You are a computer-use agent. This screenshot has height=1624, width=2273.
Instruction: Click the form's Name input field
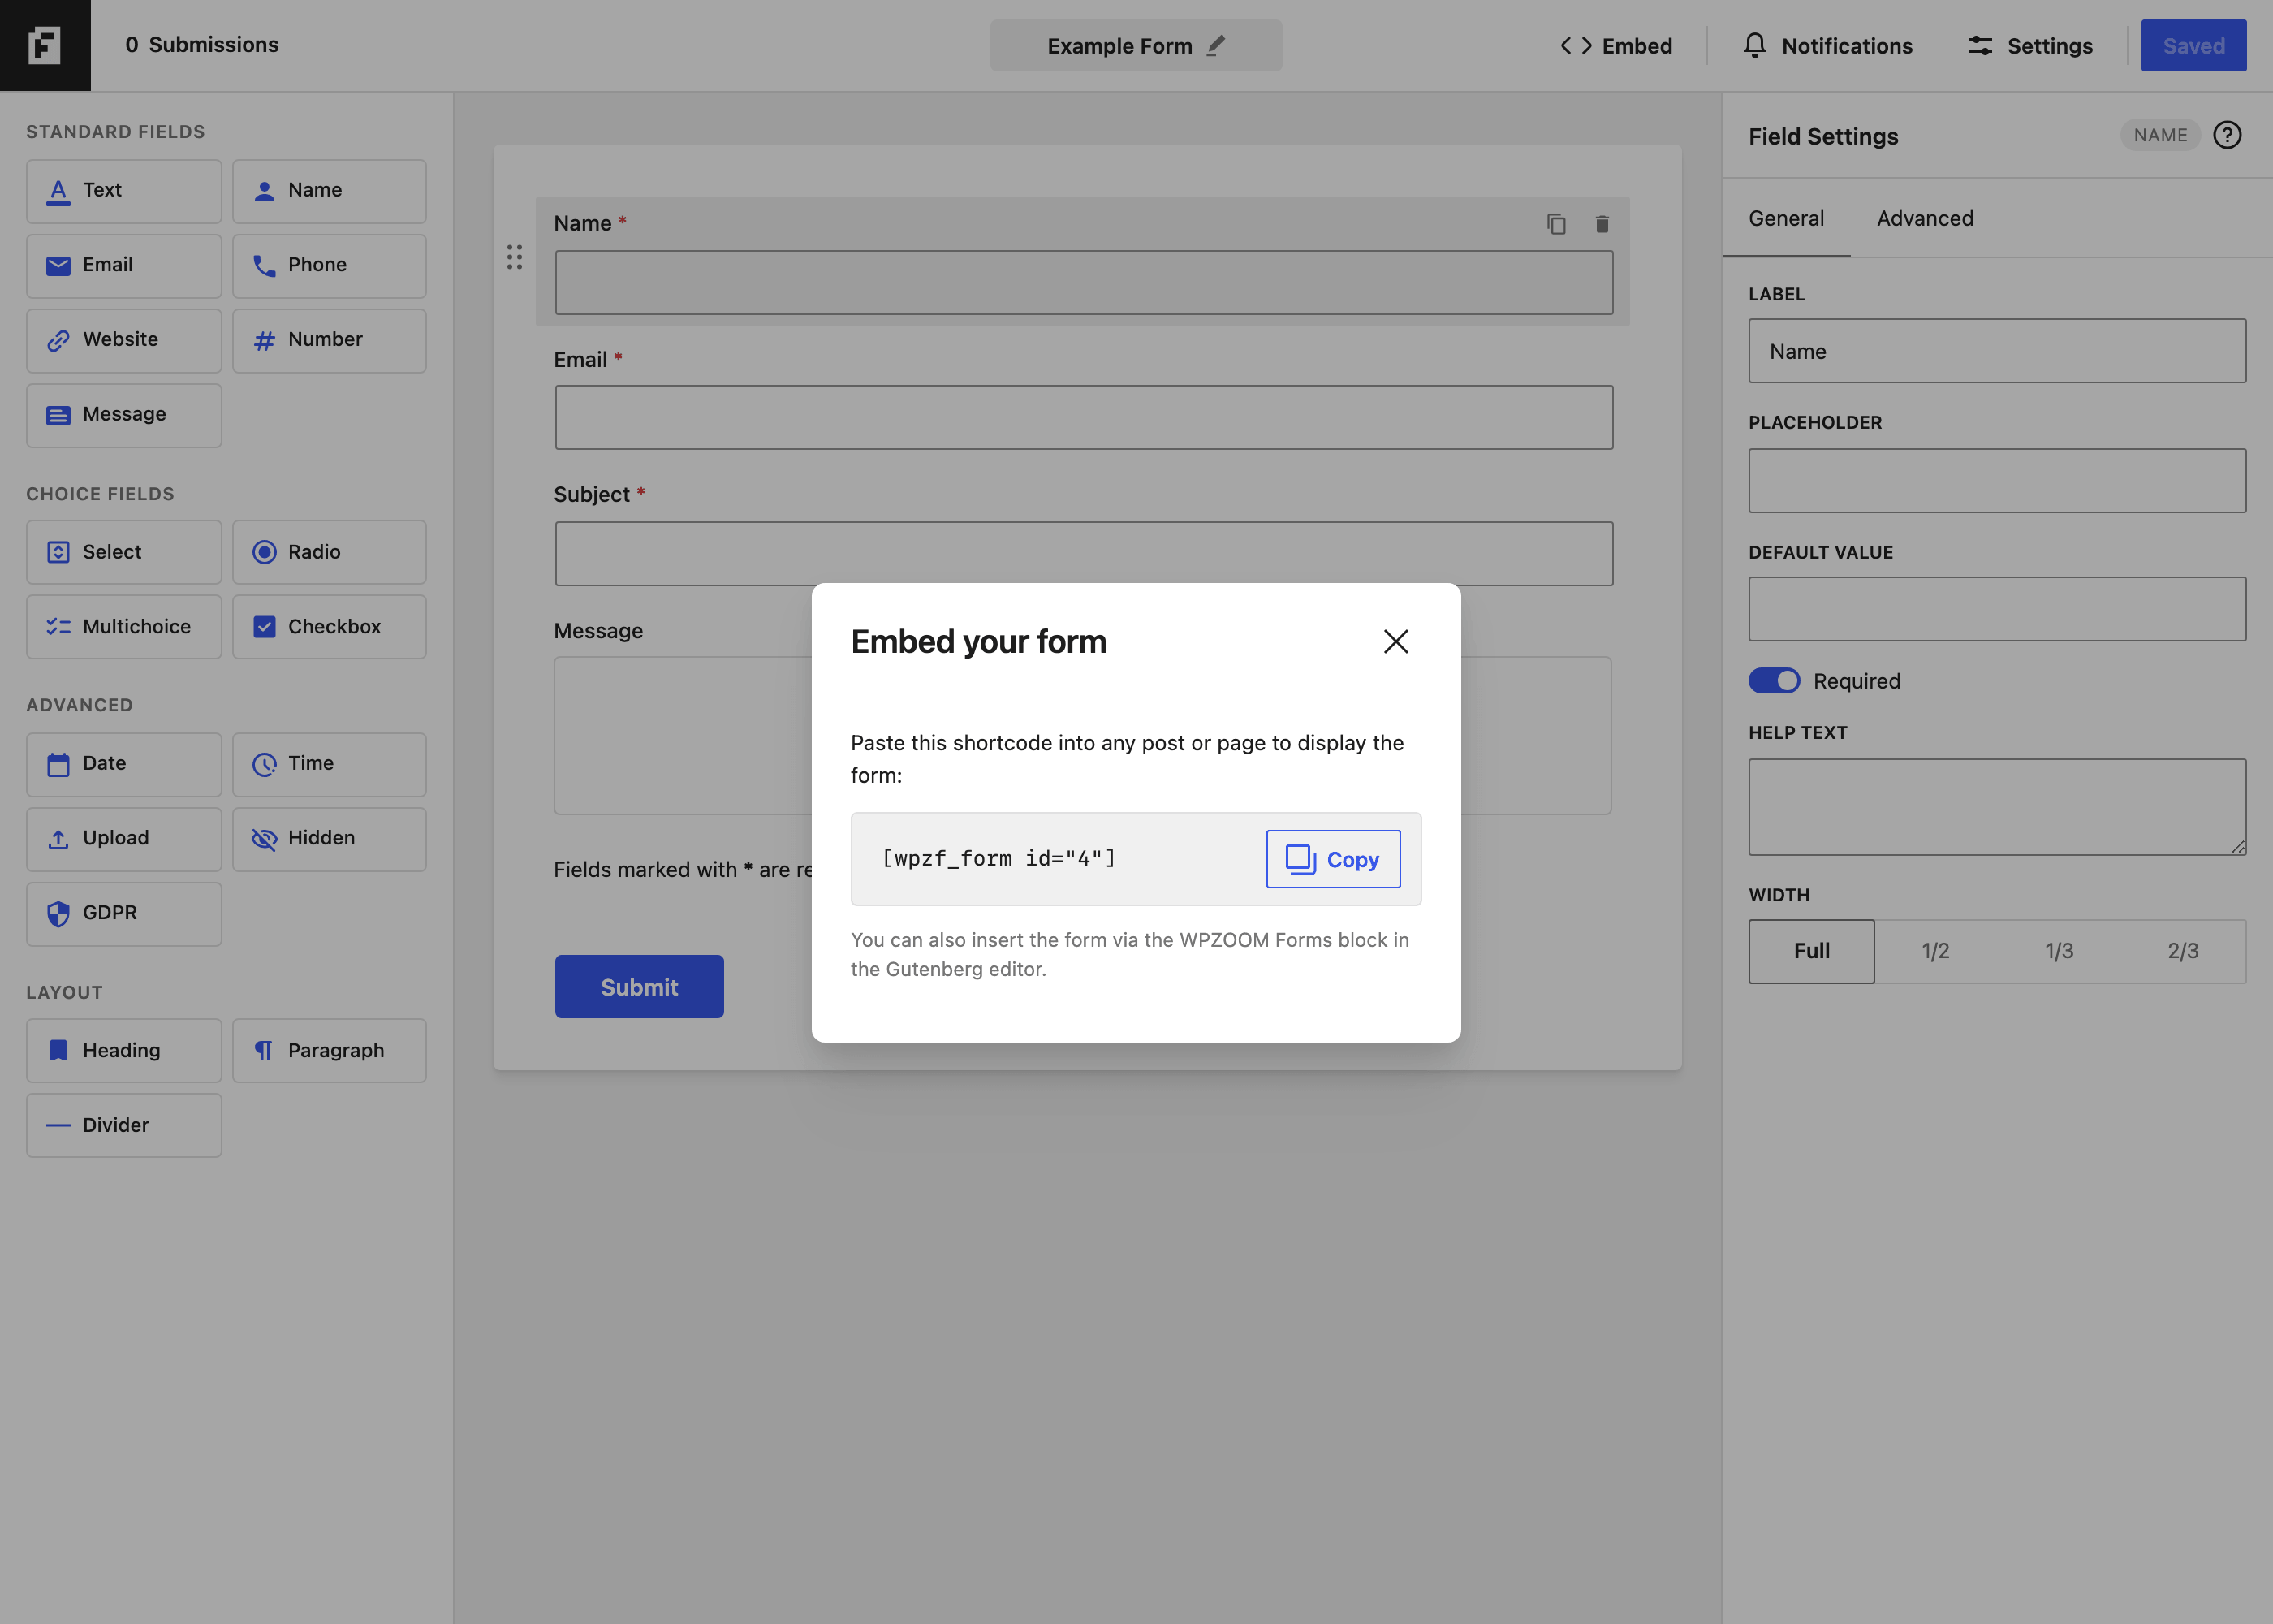click(x=1084, y=282)
